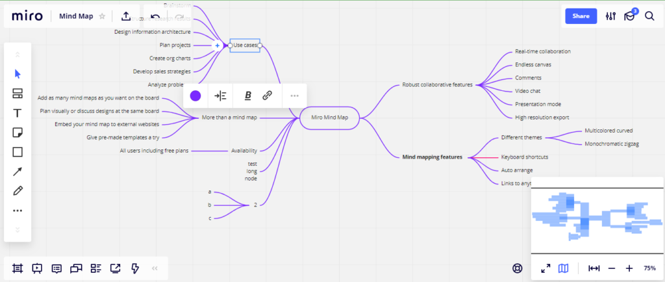The image size is (665, 282).
Task: Select the Auto arrange node
Action: (517, 170)
